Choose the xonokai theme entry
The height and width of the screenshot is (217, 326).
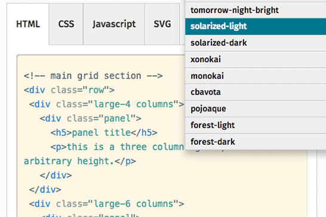tap(256, 60)
